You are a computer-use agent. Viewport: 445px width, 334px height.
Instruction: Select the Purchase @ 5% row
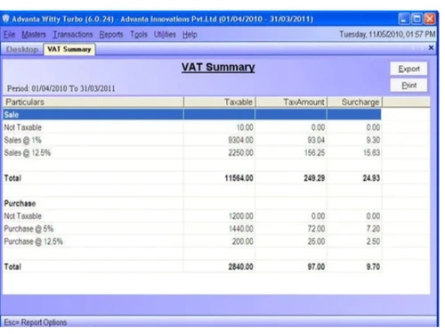(192, 229)
